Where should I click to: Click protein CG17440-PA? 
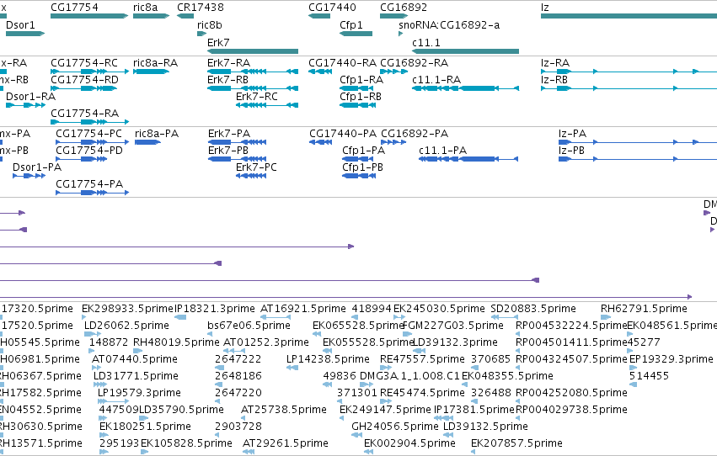[x=320, y=142]
